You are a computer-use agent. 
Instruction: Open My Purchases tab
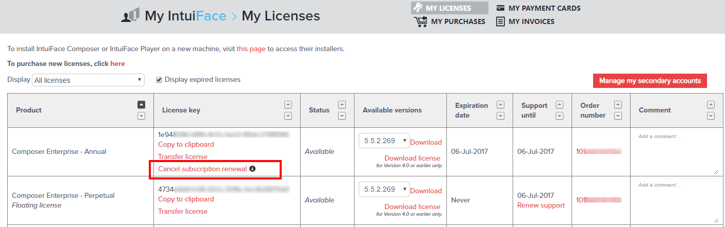coord(449,21)
